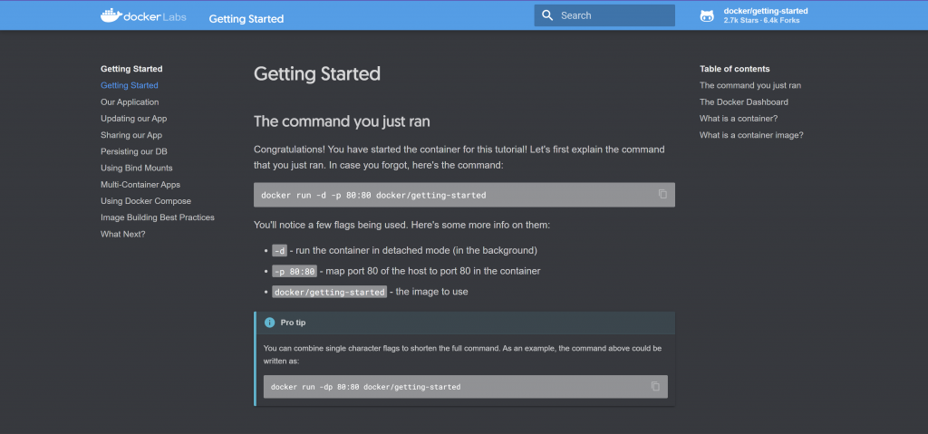Image resolution: width=928 pixels, height=434 pixels.
Task: Click the search magnifier icon
Action: [x=546, y=15]
